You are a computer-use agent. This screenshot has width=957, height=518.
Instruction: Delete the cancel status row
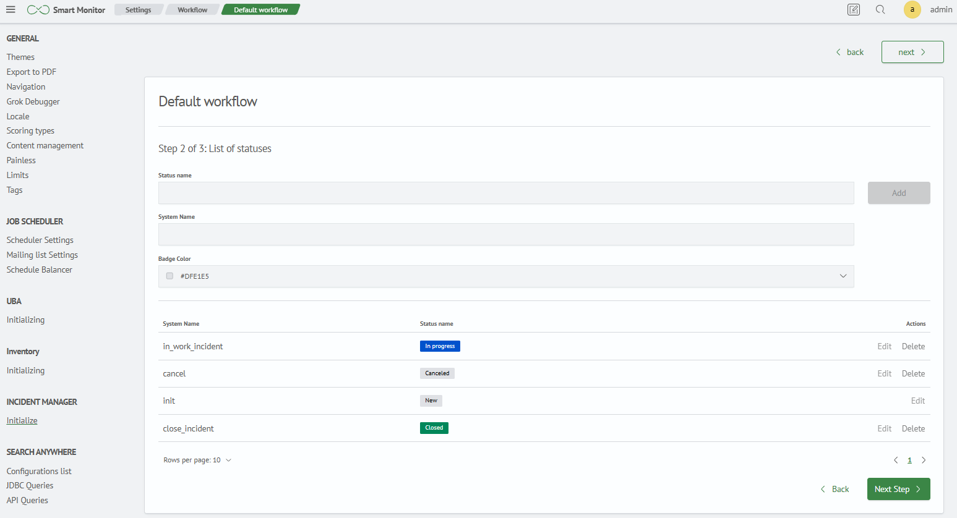coord(914,373)
